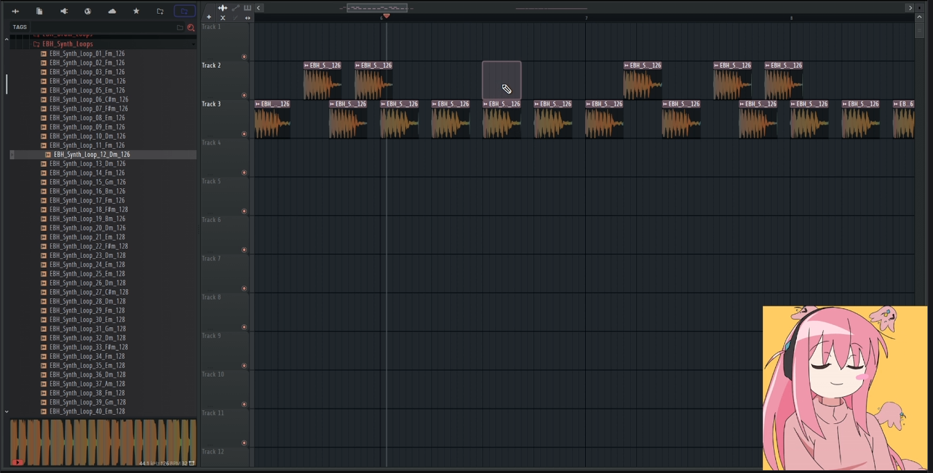Select EBH_Synth_Loop_12_Dm_126 in the file list

coord(91,155)
